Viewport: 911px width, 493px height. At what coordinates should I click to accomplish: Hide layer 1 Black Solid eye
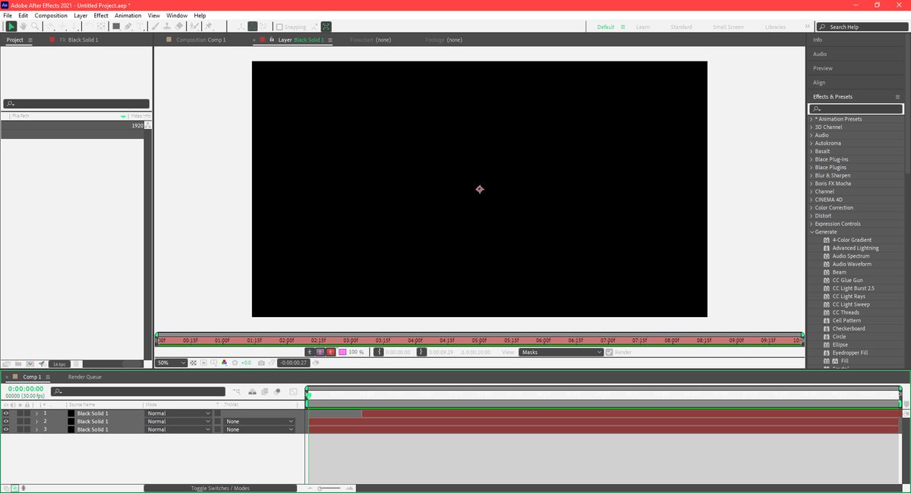(x=6, y=413)
